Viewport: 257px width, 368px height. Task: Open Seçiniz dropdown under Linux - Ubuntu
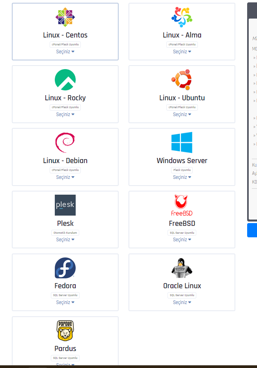click(182, 115)
